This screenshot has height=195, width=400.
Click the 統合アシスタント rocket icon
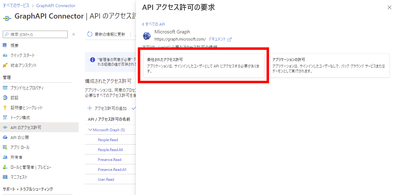pos(5,65)
